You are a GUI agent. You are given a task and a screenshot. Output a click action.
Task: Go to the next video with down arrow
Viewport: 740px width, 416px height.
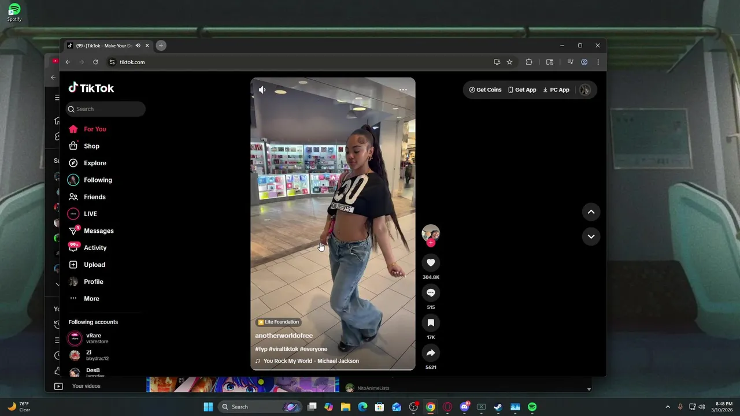point(591,236)
